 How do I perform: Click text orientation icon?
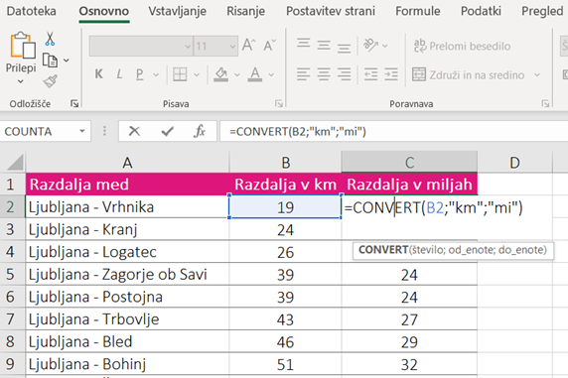[371, 46]
